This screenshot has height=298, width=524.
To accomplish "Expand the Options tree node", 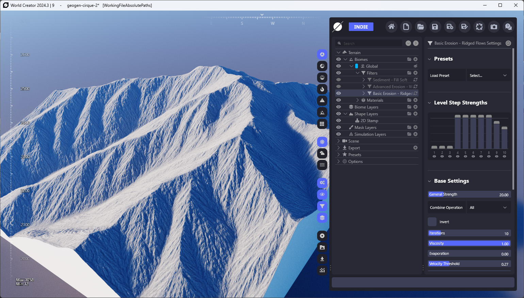I will tap(339, 161).
